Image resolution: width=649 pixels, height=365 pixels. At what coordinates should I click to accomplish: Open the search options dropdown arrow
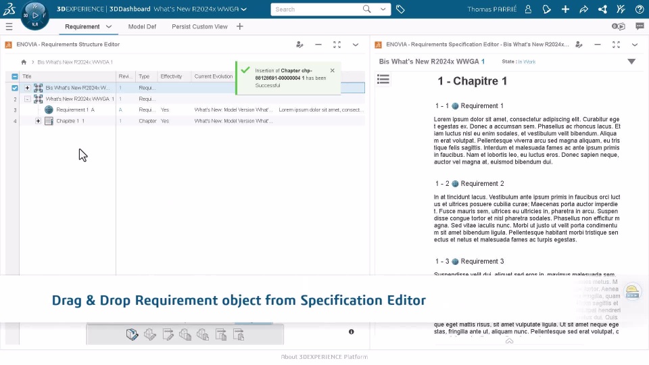click(x=383, y=9)
